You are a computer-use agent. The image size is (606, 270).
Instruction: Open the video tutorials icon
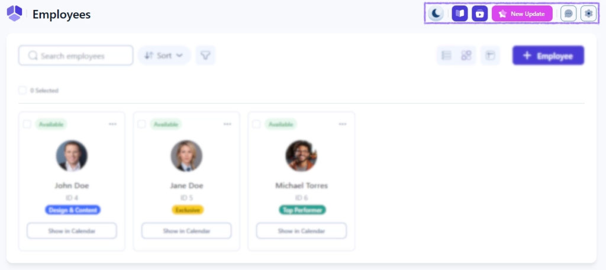[x=479, y=14]
